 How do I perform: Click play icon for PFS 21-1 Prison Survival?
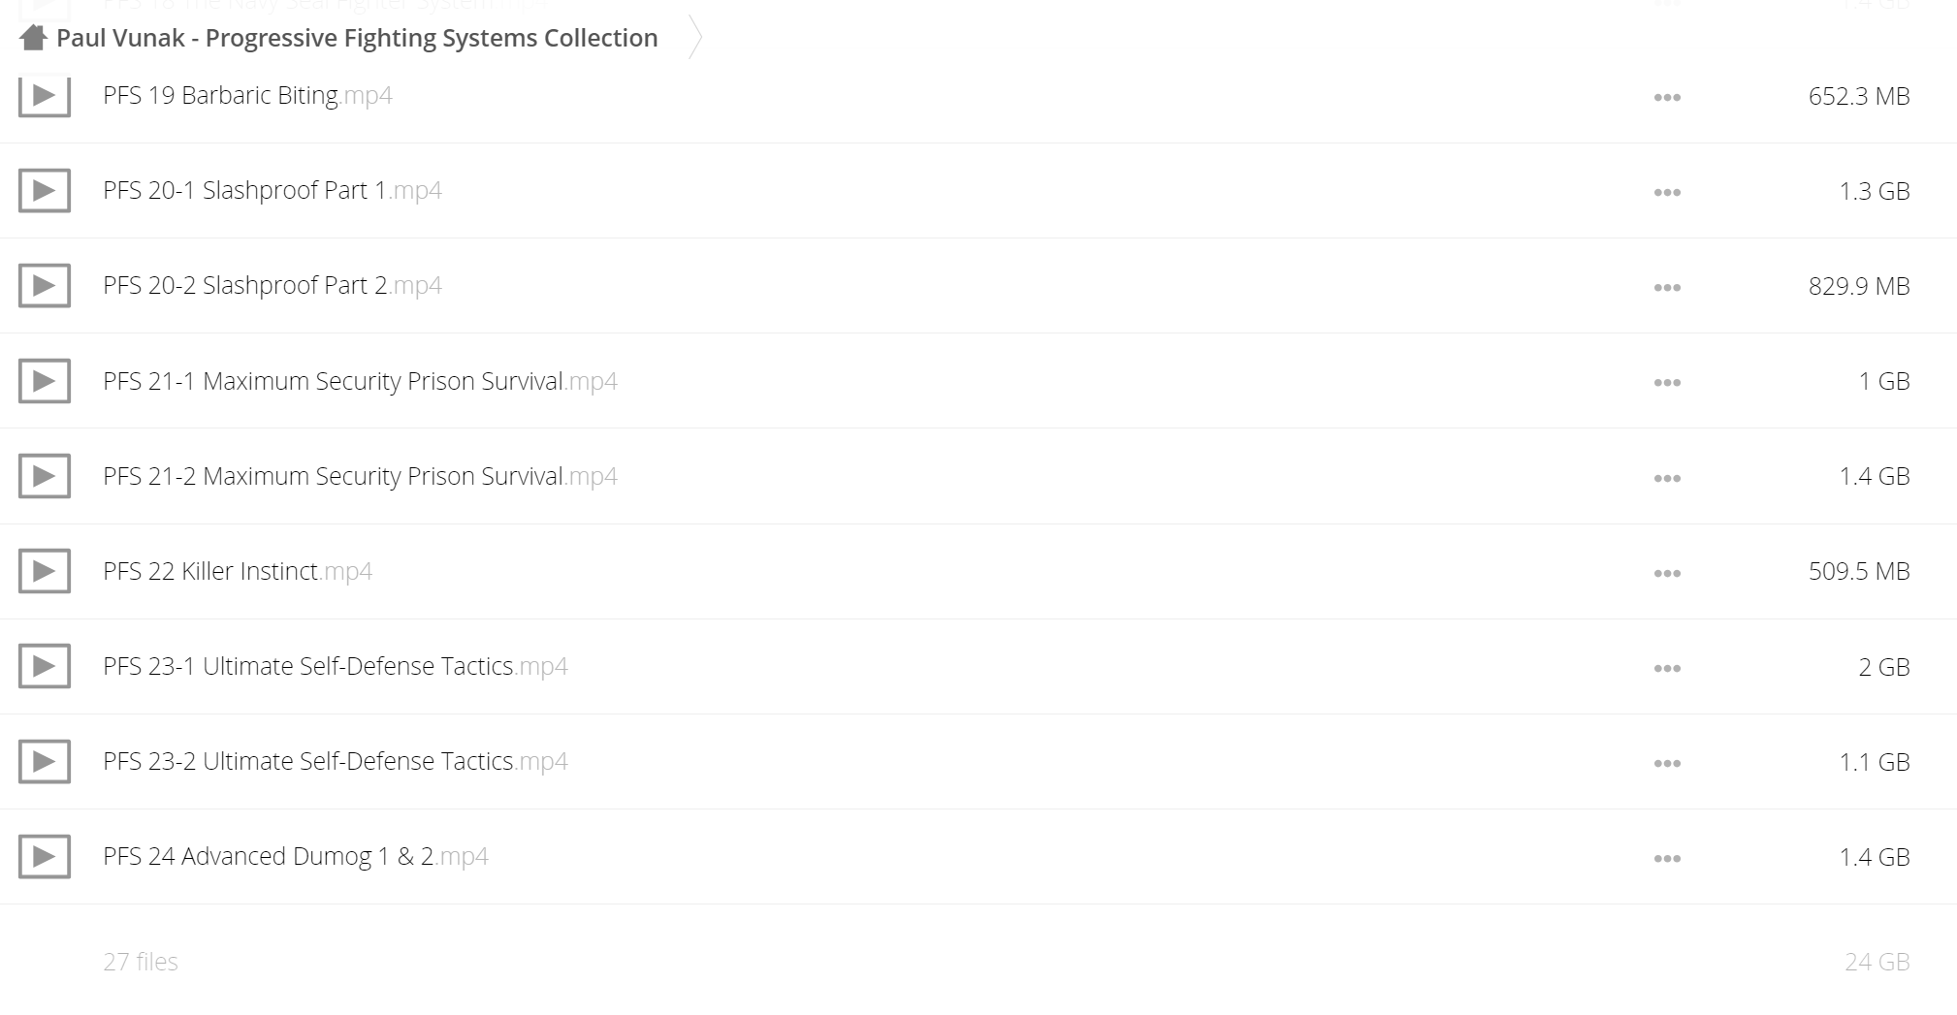pos(45,381)
